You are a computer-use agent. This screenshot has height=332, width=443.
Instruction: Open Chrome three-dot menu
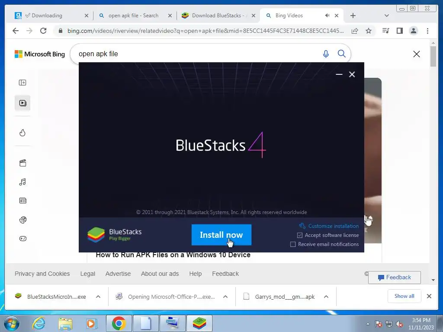(x=427, y=31)
